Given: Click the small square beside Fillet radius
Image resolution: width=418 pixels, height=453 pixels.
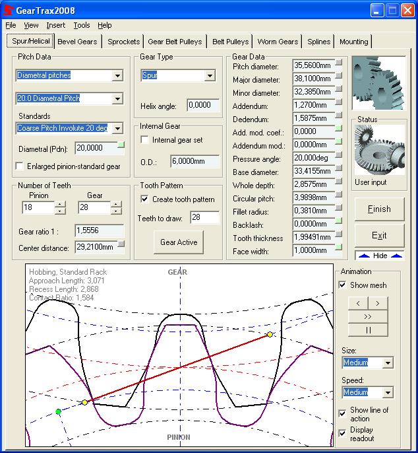Looking at the screenshot, I should [x=339, y=208].
